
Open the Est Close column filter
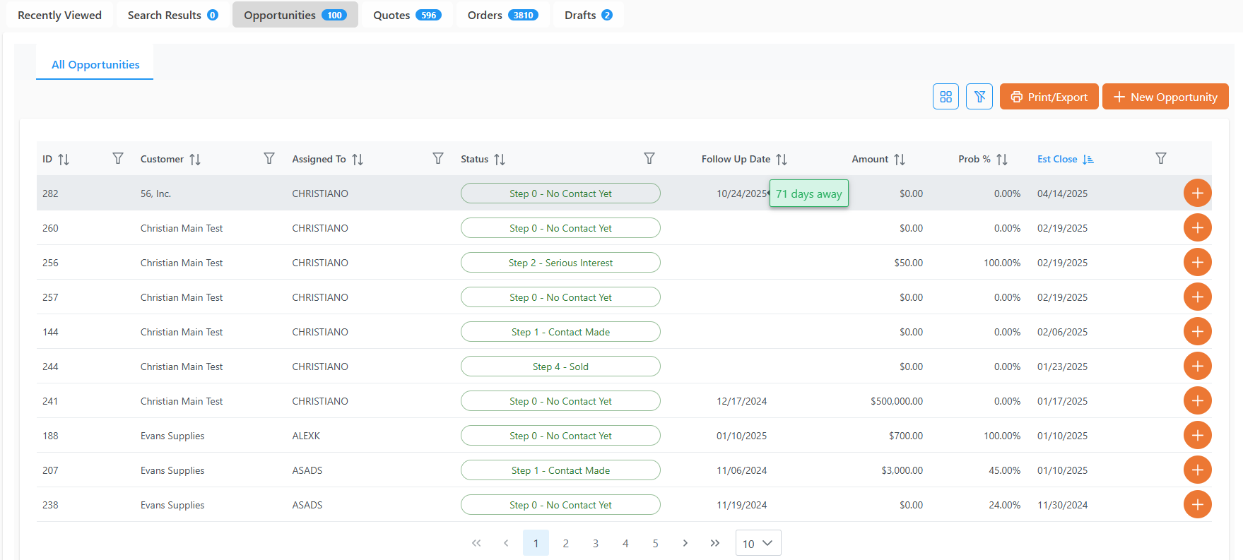click(1160, 159)
